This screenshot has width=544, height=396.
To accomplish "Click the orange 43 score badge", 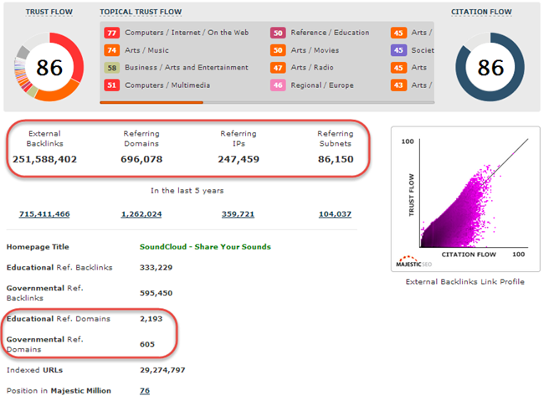I will (x=398, y=85).
